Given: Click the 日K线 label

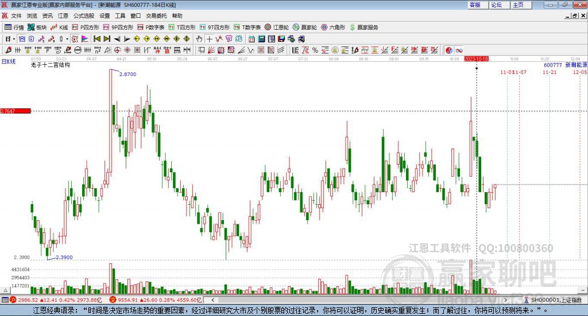Looking at the screenshot, I should (9, 61).
